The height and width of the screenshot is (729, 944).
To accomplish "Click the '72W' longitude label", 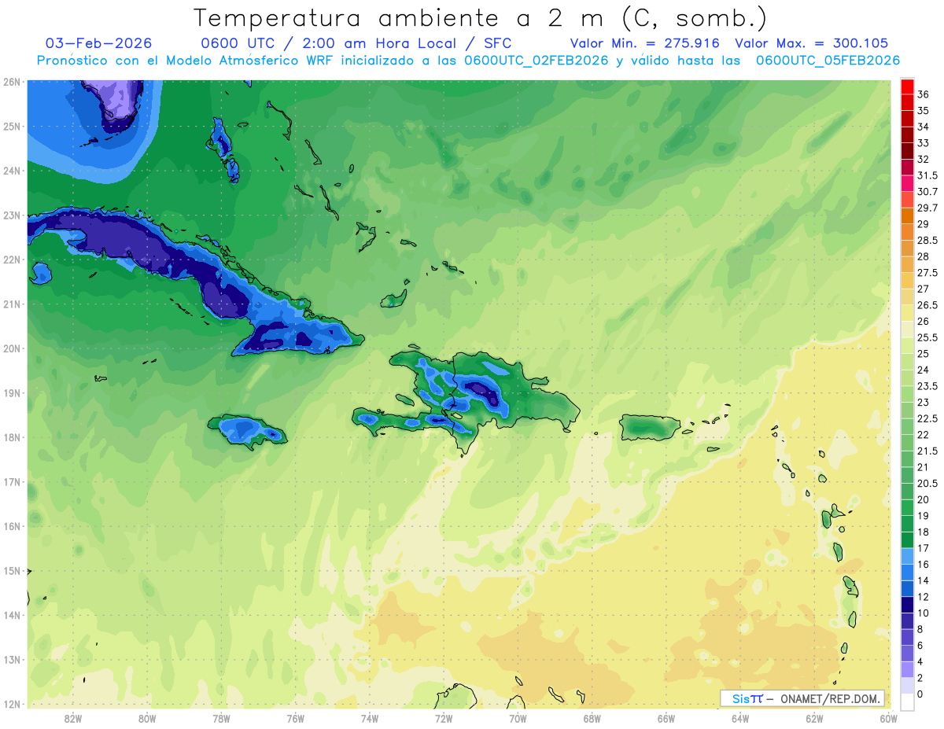I will click(x=443, y=718).
